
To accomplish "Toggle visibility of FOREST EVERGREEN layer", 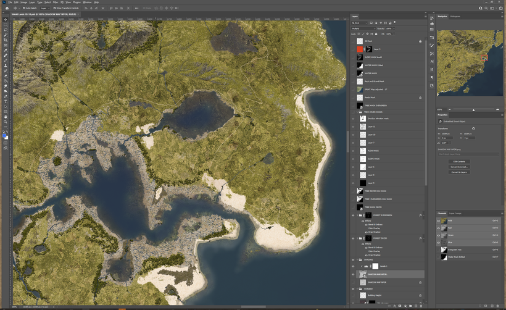I will [353, 216].
